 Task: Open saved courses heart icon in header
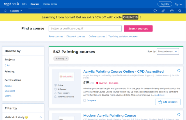click(x=155, y=11)
